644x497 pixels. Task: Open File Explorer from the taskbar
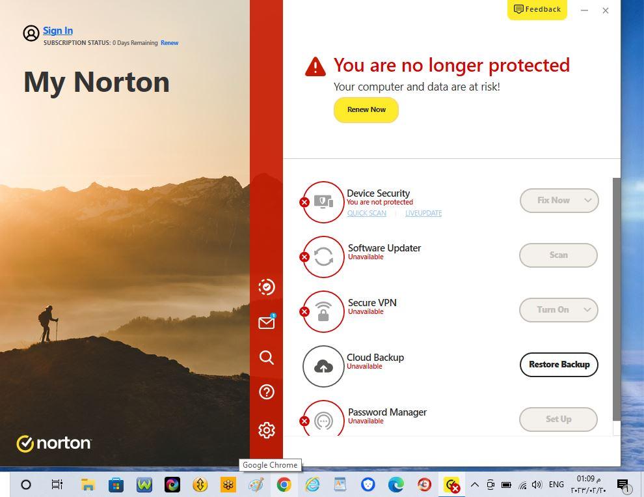pos(87,485)
